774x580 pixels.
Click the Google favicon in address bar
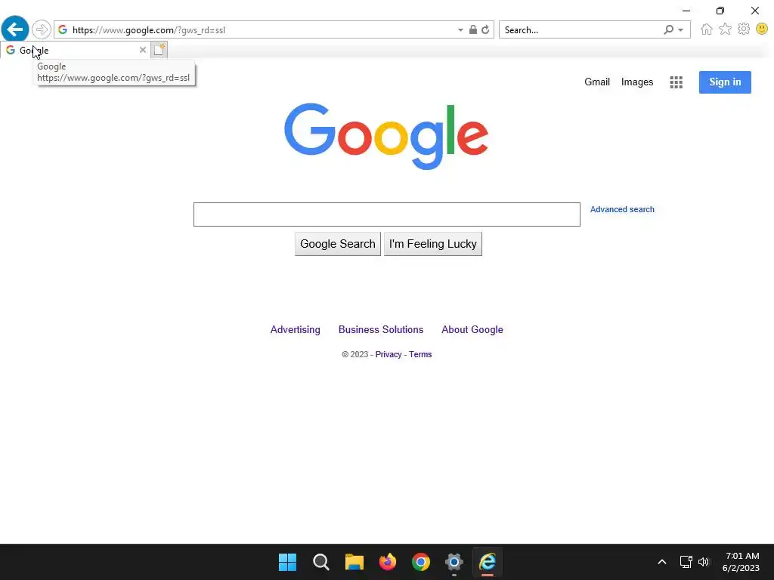click(x=63, y=30)
